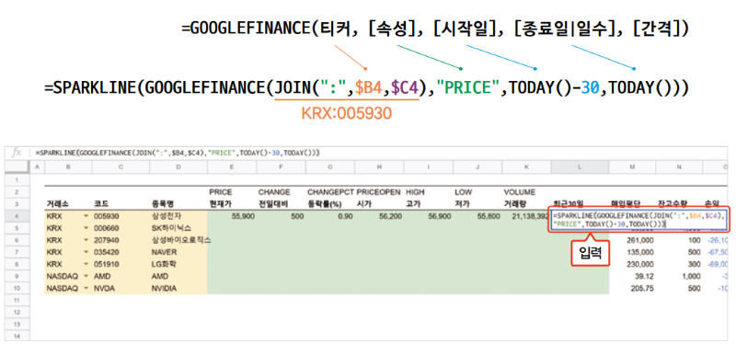Click the editing cell containing the SPARKLINE formula

tap(638, 220)
